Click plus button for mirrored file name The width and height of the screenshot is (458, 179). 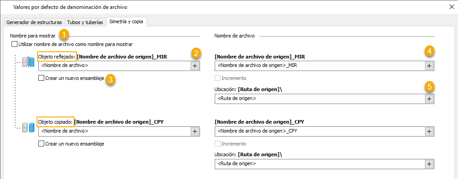429,66
